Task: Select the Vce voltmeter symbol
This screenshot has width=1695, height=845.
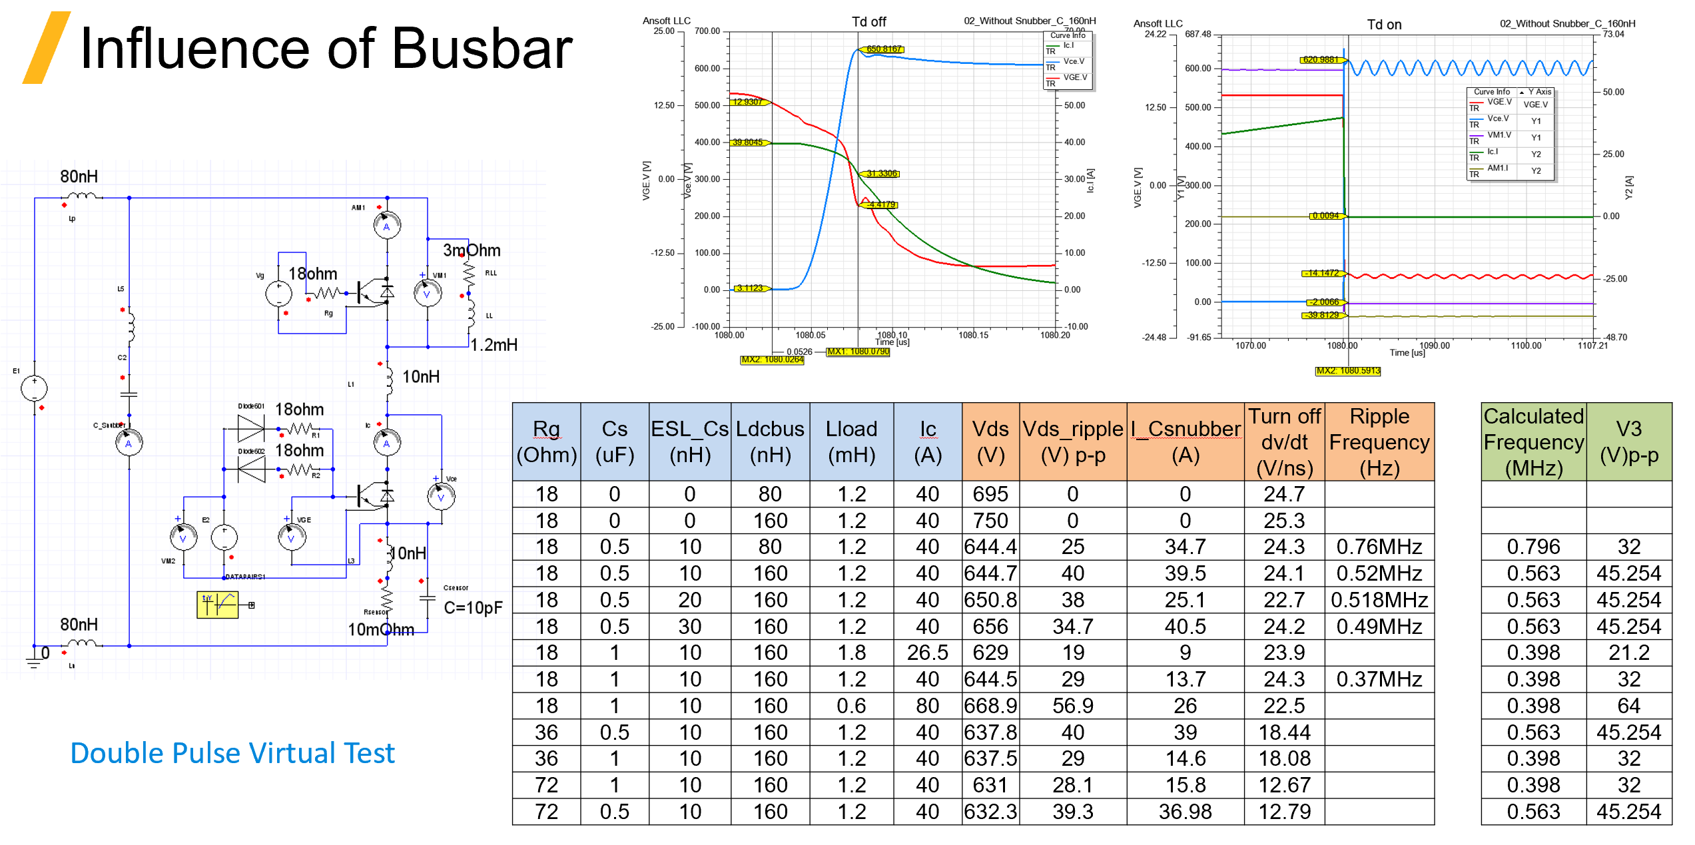Action: pyautogui.click(x=441, y=497)
